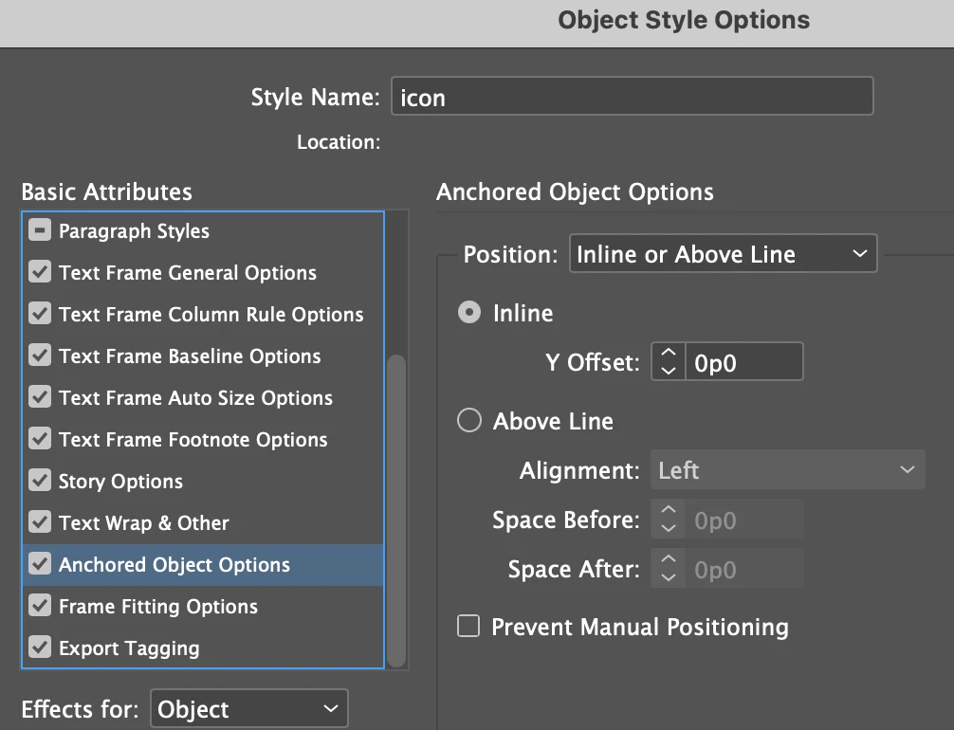Select Export Tagging in the attributes list

pyautogui.click(x=129, y=648)
